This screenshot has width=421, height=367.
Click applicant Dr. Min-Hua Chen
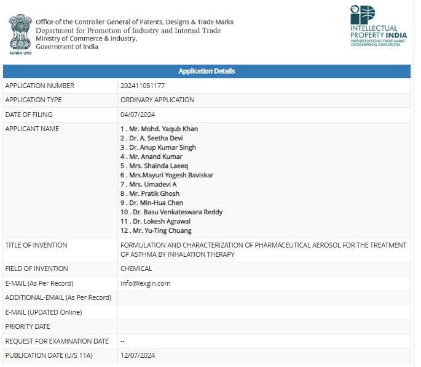point(152,203)
